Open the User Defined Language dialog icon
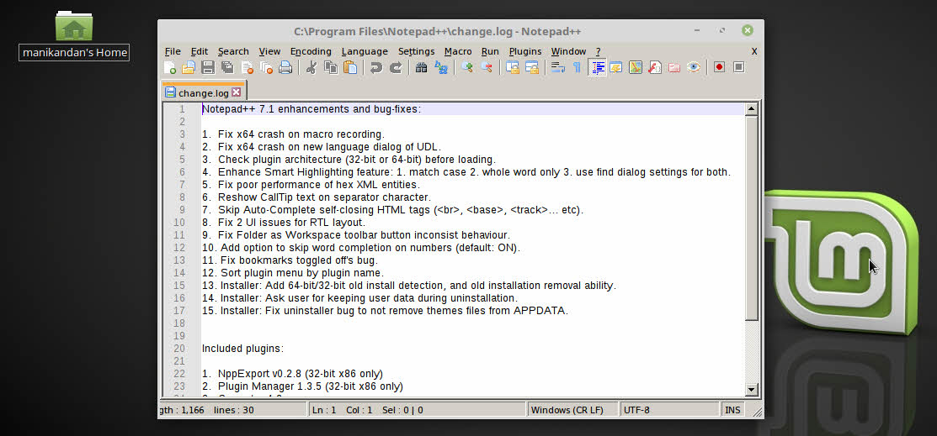937x436 pixels. pos(616,67)
